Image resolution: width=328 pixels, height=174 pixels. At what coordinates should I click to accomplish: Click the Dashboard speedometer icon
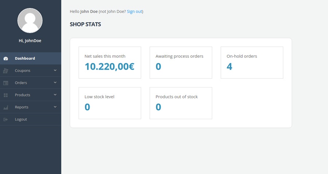pyautogui.click(x=5, y=58)
